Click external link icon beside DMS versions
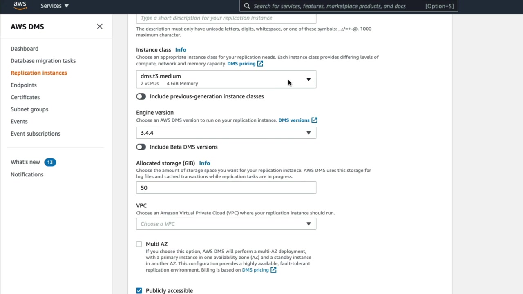523x294 pixels. (314, 120)
